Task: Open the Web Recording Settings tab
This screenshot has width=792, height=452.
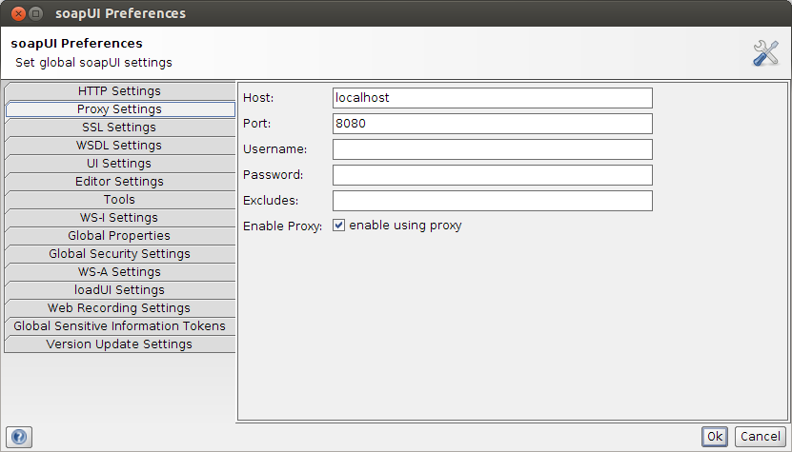Action: click(120, 308)
